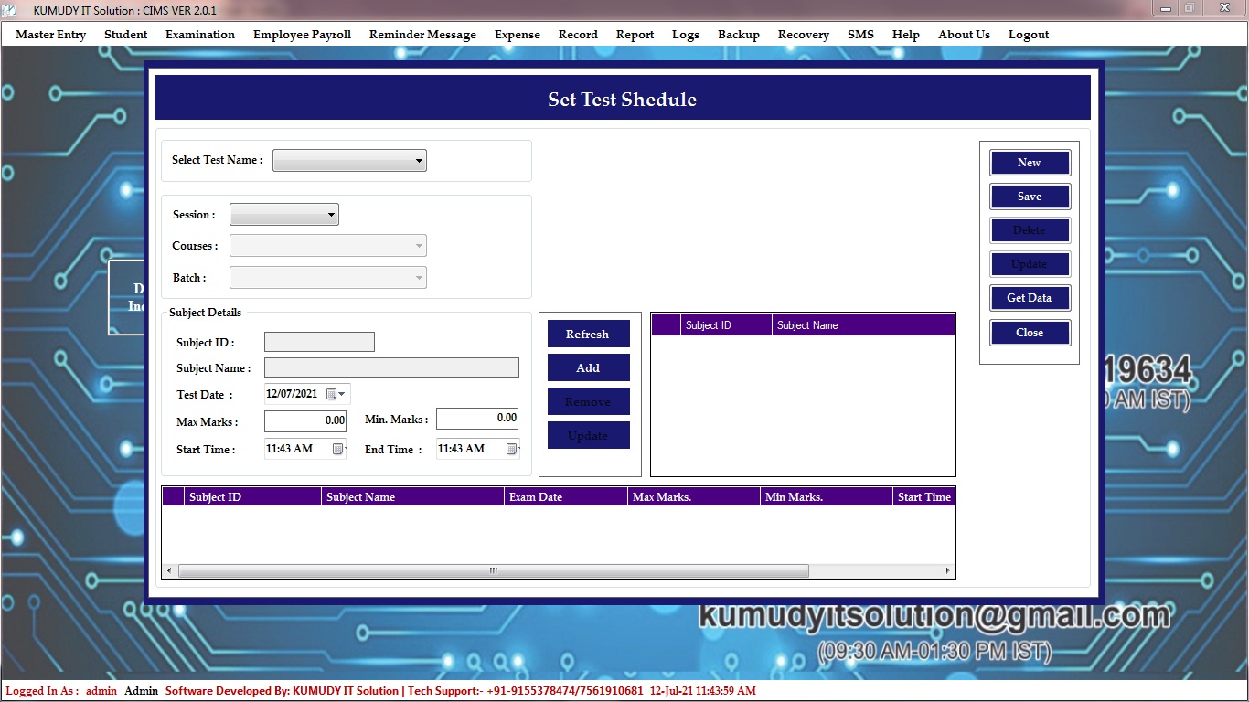Screen dimensions: 1249x702
Task: Add the subject with the Add button
Action: (x=588, y=368)
